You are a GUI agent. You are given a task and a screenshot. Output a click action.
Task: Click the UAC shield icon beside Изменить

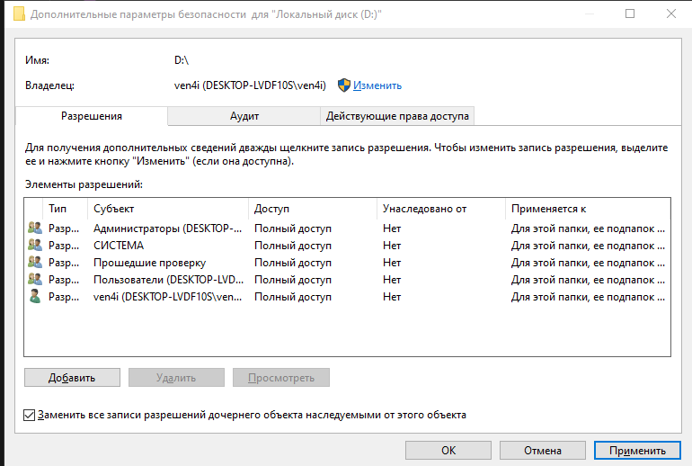coord(344,85)
